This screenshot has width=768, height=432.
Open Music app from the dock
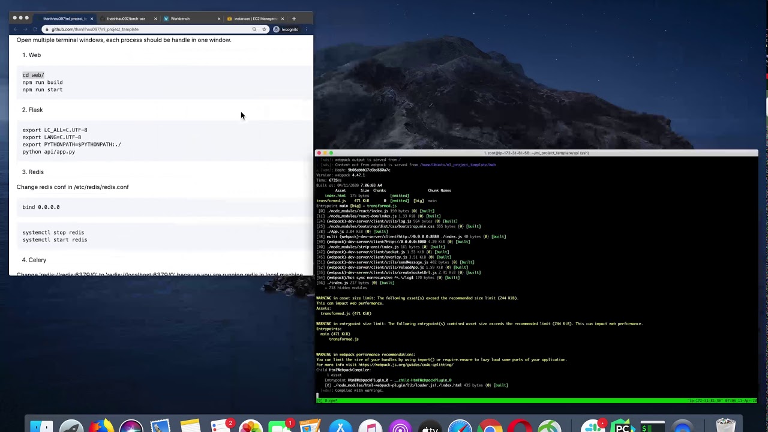[x=370, y=427]
